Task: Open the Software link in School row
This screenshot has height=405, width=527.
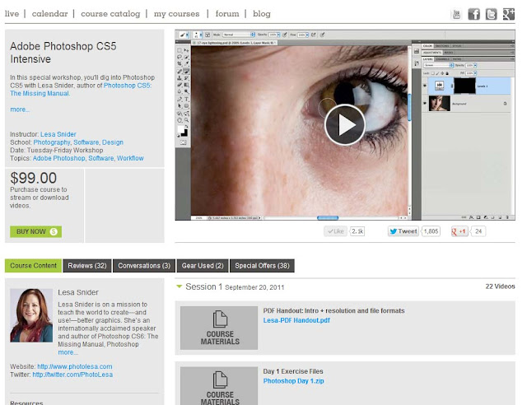Action: point(86,142)
